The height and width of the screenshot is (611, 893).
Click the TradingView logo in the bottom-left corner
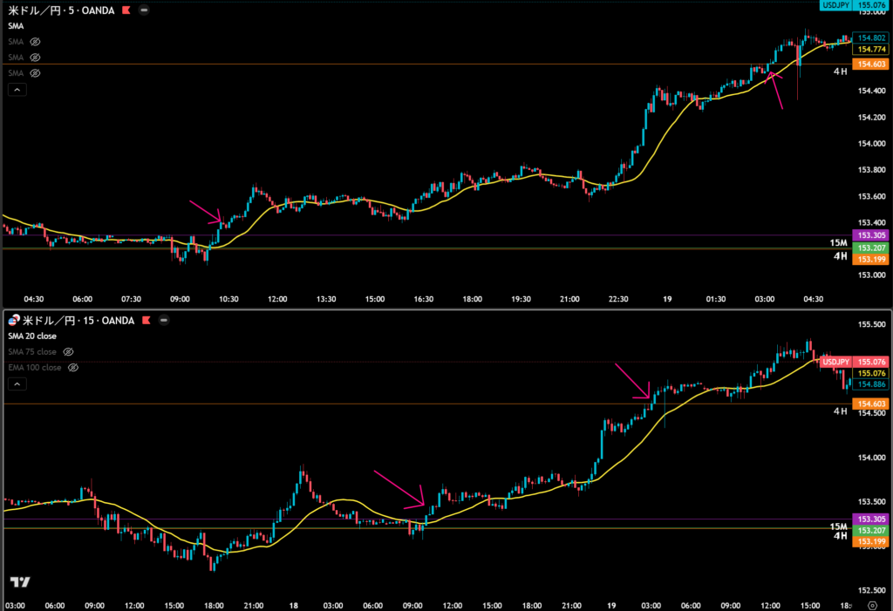point(19,582)
